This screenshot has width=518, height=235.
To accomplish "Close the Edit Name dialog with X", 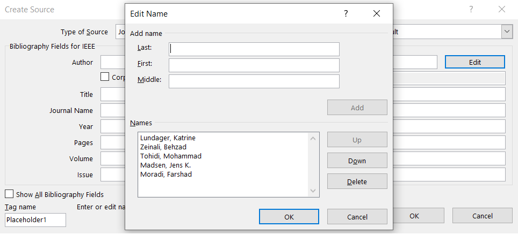I will (x=376, y=14).
